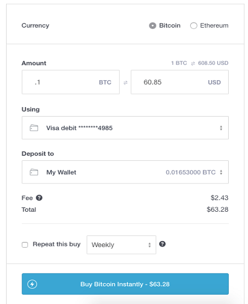Open the Visa debit payment method dropdown
The width and height of the screenshot is (248, 304).
tap(125, 128)
